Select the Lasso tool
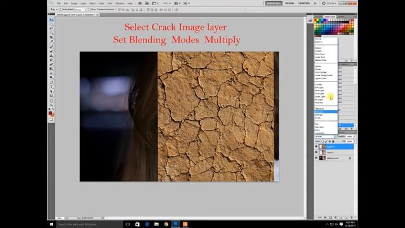405x228 pixels. click(51, 28)
